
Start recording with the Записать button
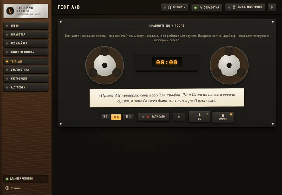[154, 117]
